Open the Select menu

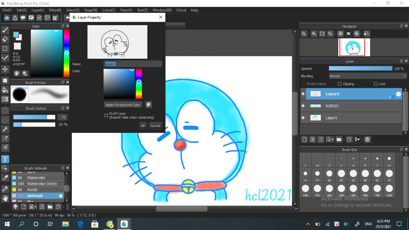73,10
